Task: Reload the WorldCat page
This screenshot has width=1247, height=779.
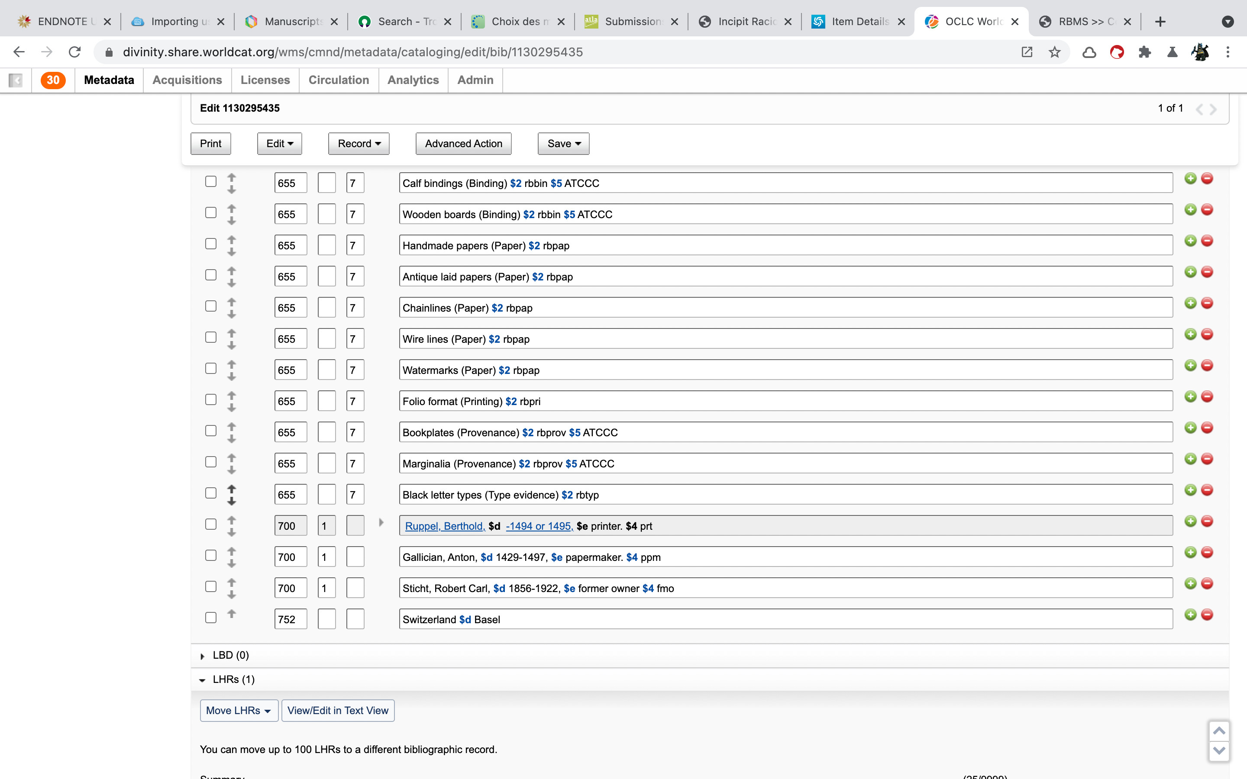Action: 75,52
